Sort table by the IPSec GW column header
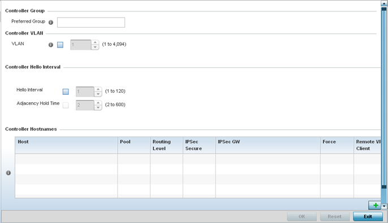The height and width of the screenshot is (223, 388). [268, 146]
